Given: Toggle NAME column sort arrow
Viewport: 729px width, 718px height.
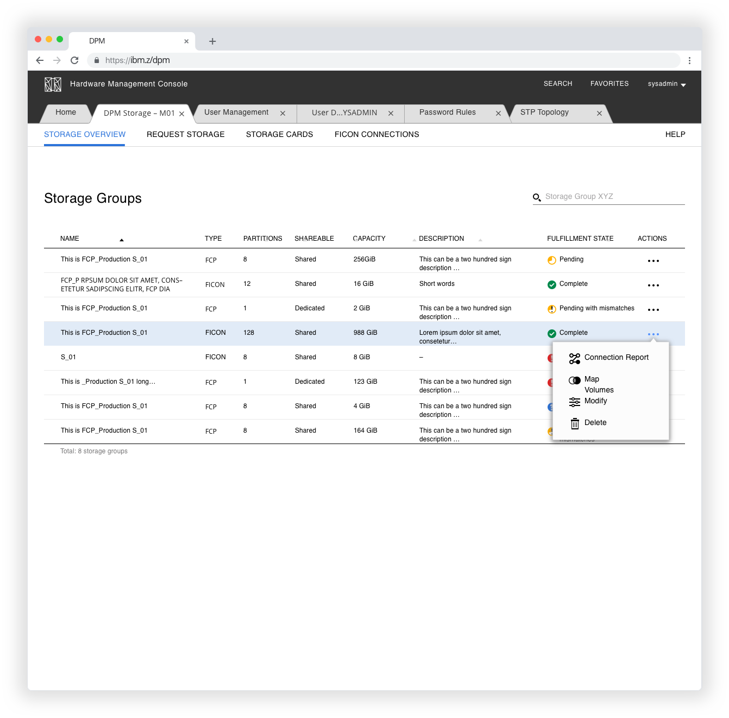Looking at the screenshot, I should click(x=122, y=239).
